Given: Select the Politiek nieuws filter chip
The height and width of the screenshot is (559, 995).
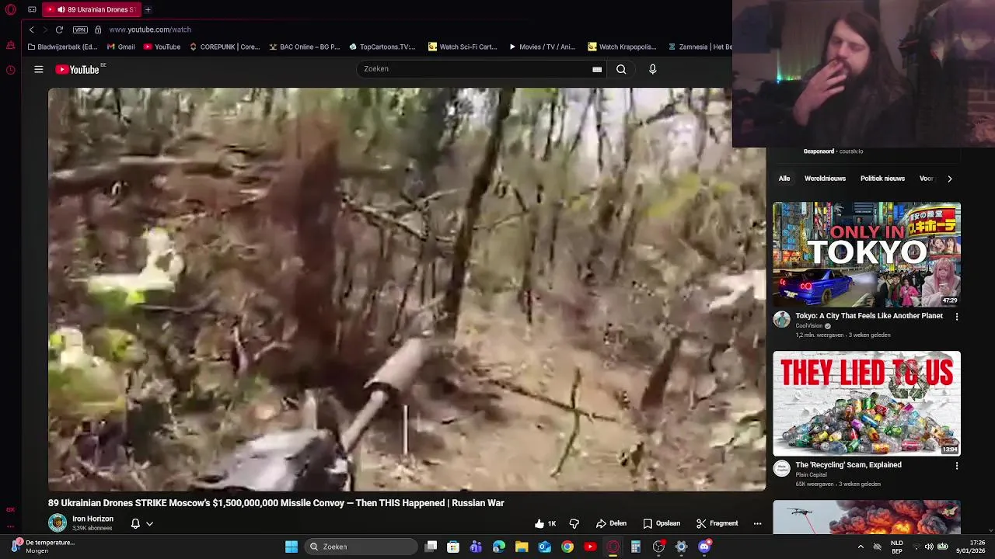Looking at the screenshot, I should click(882, 179).
